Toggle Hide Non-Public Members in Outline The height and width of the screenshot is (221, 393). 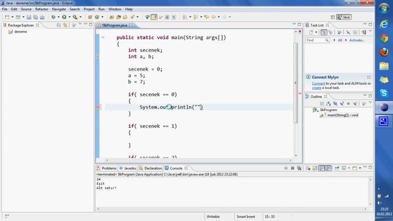[348, 104]
